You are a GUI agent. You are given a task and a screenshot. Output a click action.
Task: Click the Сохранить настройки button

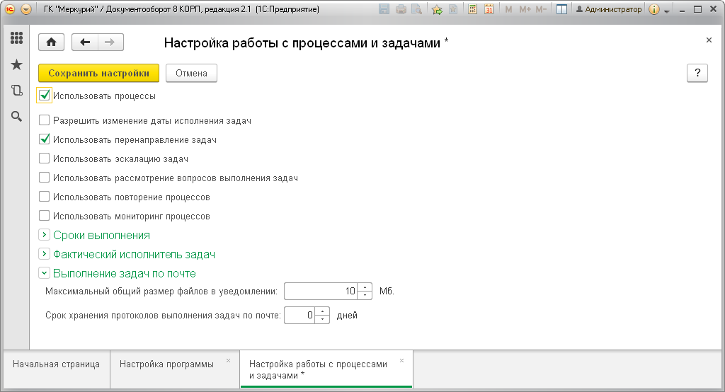coord(98,73)
